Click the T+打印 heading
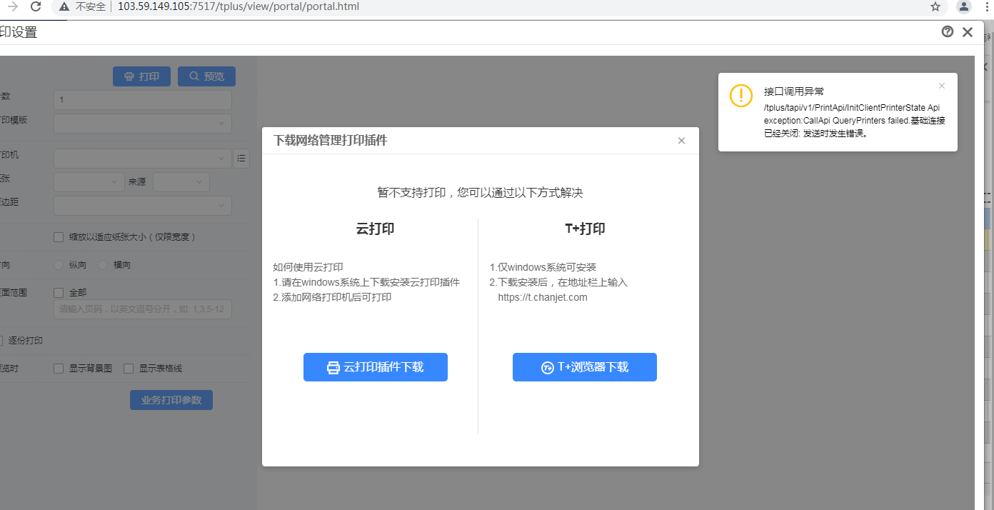 [585, 229]
